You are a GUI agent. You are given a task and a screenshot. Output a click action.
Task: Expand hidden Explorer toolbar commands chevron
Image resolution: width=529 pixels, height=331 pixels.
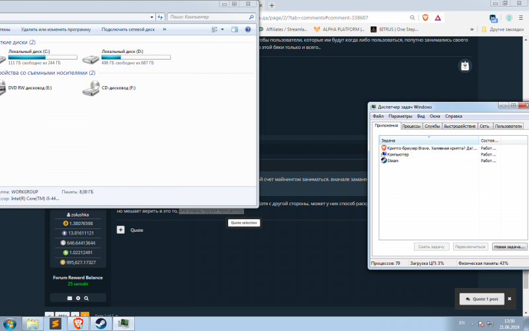(164, 29)
